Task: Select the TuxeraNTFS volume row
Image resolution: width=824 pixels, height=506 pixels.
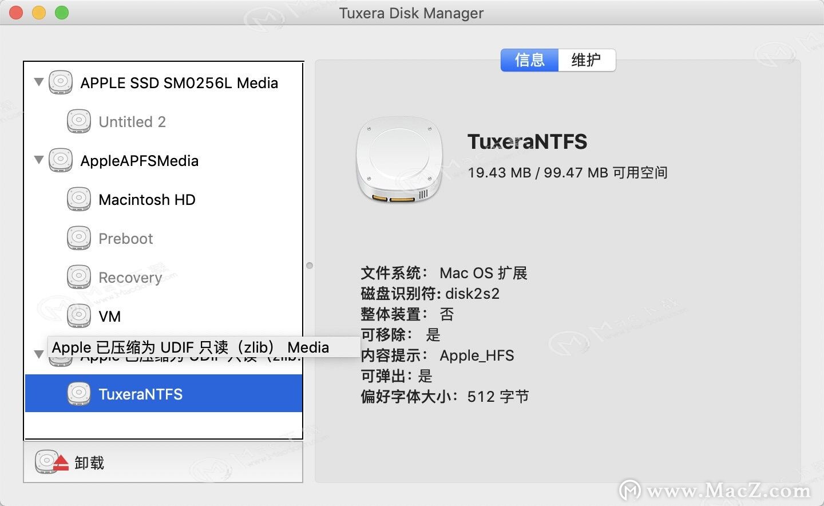Action: [x=164, y=394]
